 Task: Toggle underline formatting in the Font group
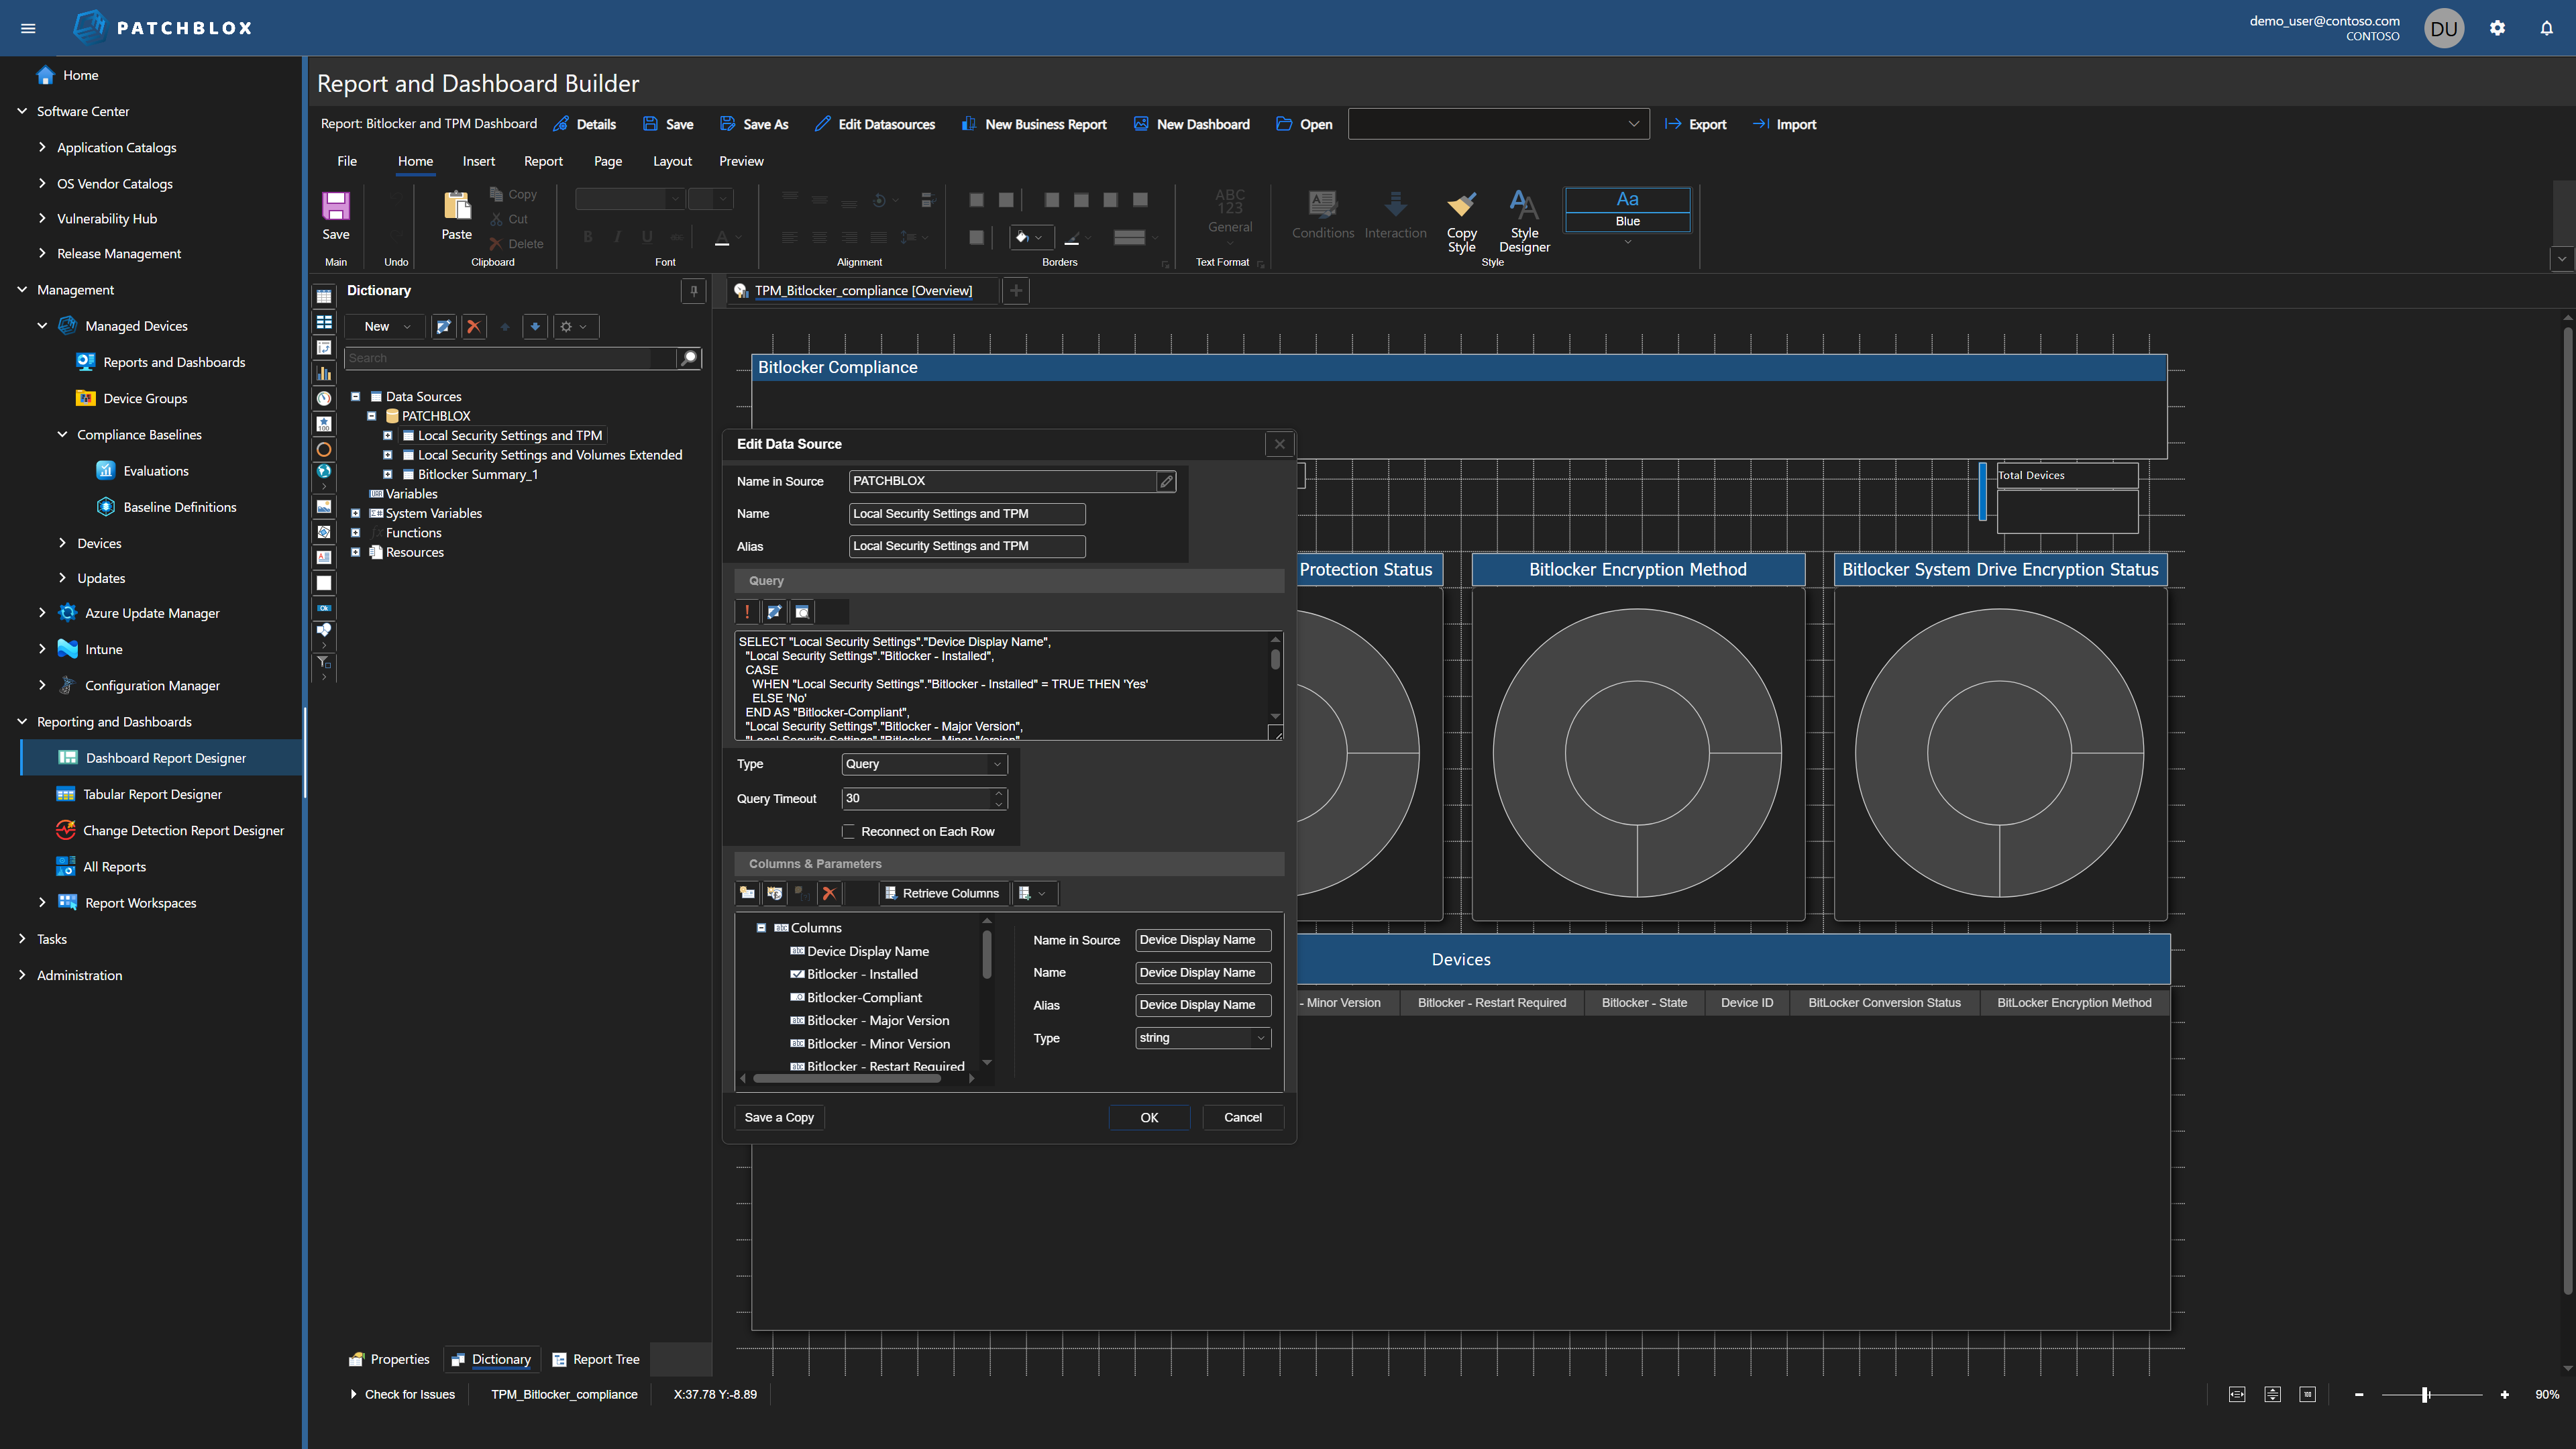pyautogui.click(x=647, y=237)
